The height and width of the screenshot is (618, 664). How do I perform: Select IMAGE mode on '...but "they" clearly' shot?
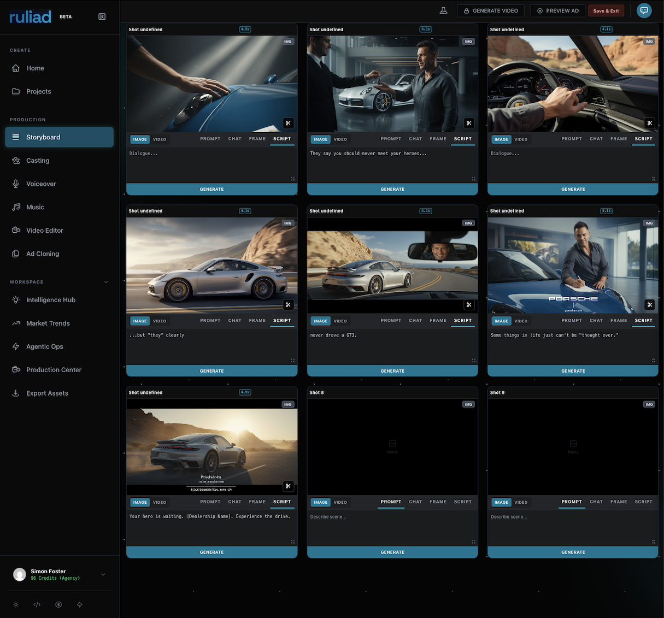pyautogui.click(x=140, y=321)
